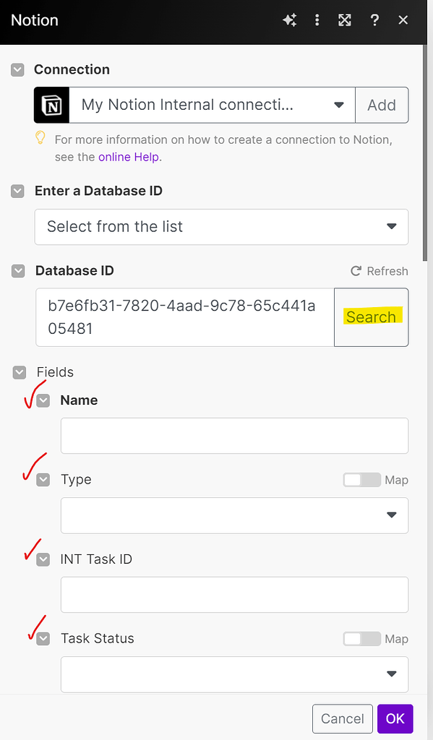This screenshot has height=740, width=433.
Task: Enable Map mode for Task Status
Action: 361,638
